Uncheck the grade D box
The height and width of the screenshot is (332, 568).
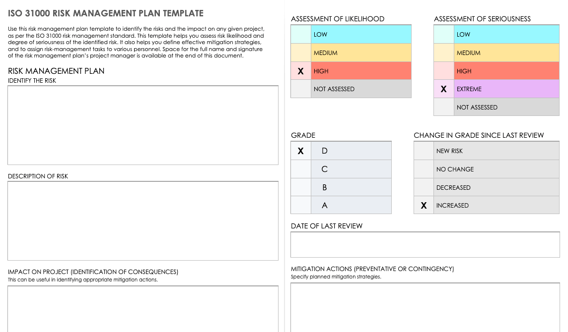click(x=301, y=151)
